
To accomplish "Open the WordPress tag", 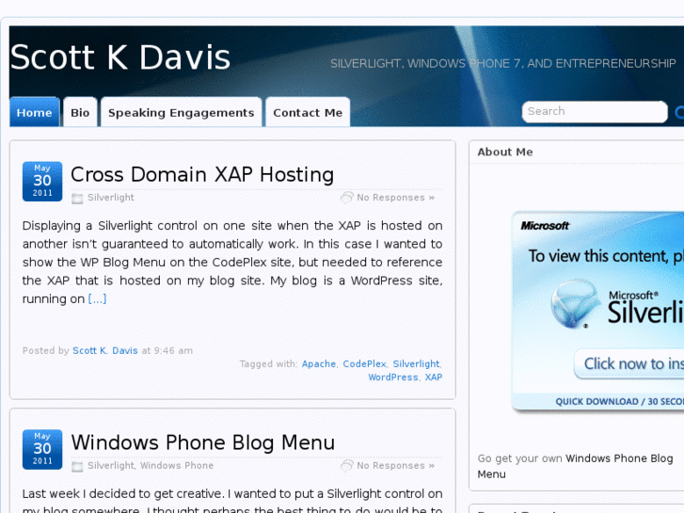I will coord(393,377).
